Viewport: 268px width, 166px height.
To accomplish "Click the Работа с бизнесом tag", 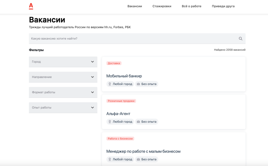I will pyautogui.click(x=120, y=139).
